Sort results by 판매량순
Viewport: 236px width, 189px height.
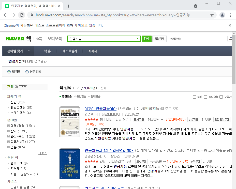pyautogui.click(x=94, y=96)
